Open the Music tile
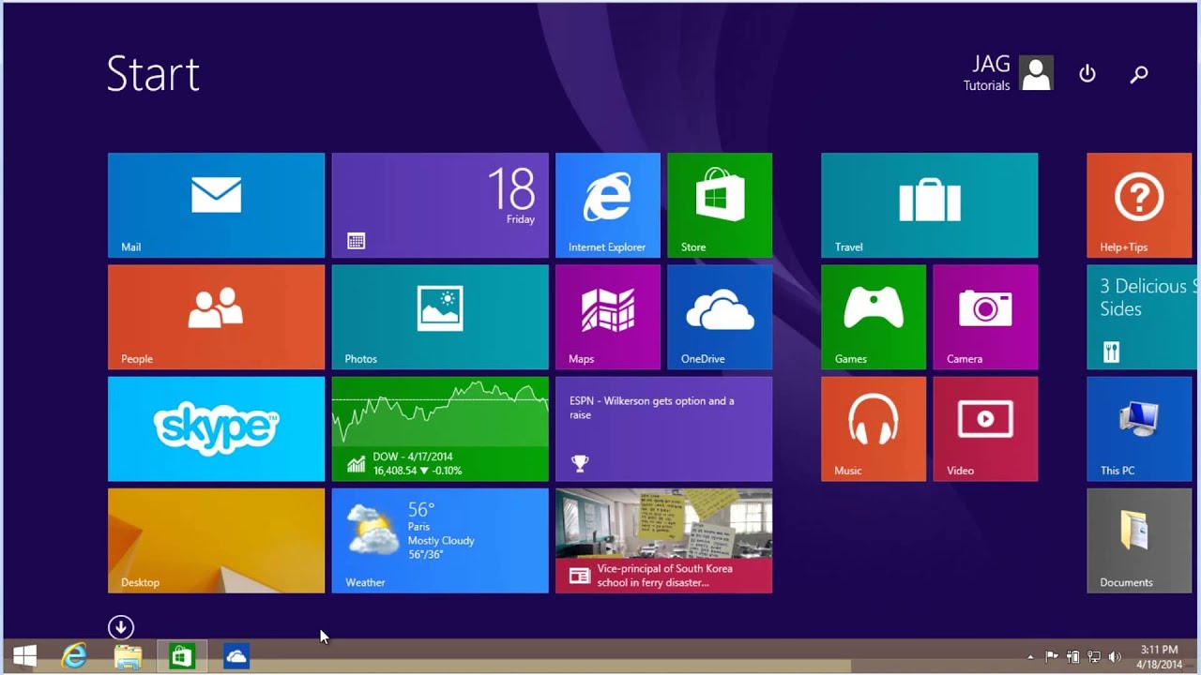The image size is (1201, 675). [x=874, y=428]
